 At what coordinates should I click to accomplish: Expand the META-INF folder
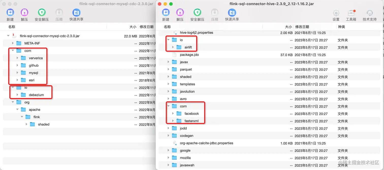pos(13,43)
